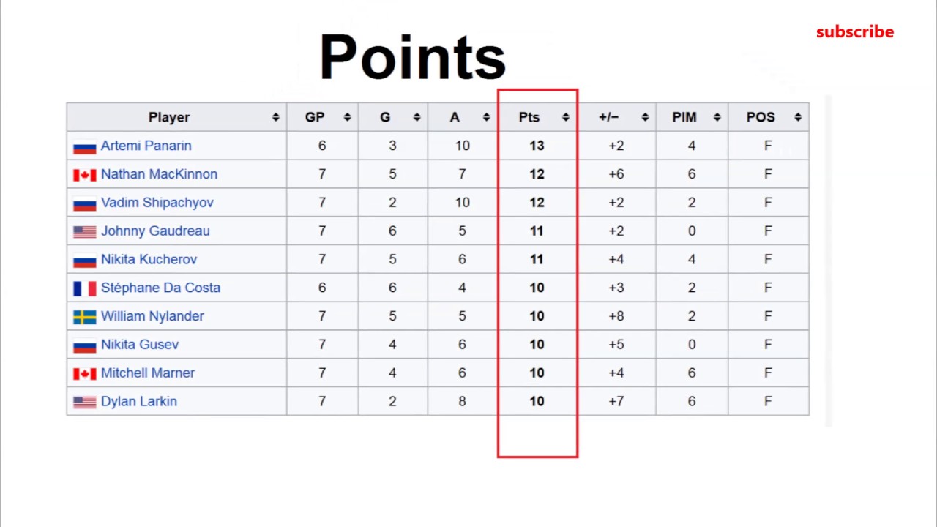Open Nikita Kucherov player link
This screenshot has height=527, width=937.
click(x=149, y=260)
